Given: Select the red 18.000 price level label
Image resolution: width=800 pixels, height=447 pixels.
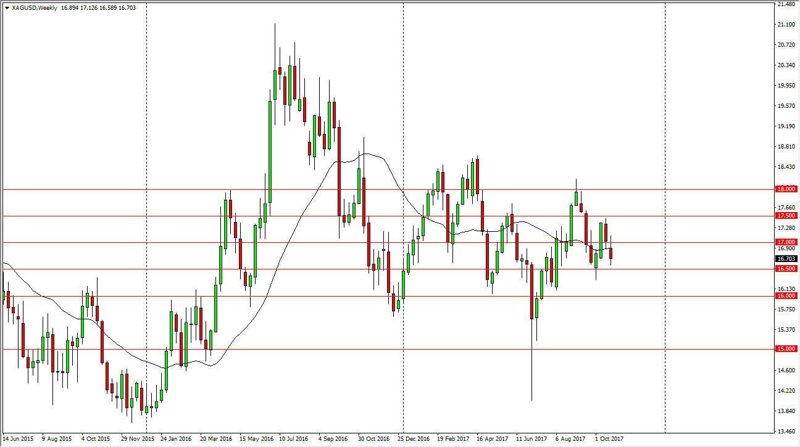Looking at the screenshot, I should click(x=786, y=189).
